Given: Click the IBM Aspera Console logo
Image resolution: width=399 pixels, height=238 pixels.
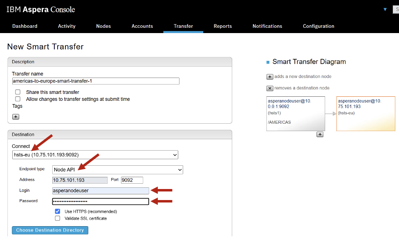Looking at the screenshot, I should click(x=41, y=9).
